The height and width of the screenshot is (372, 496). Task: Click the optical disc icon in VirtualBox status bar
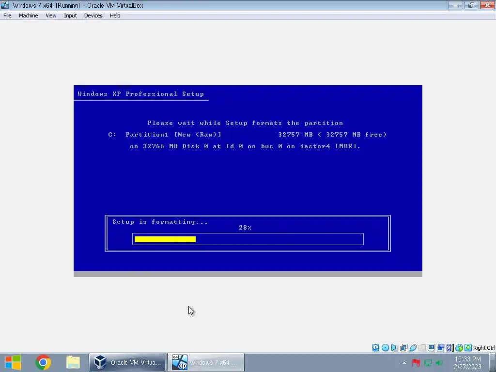click(x=385, y=348)
